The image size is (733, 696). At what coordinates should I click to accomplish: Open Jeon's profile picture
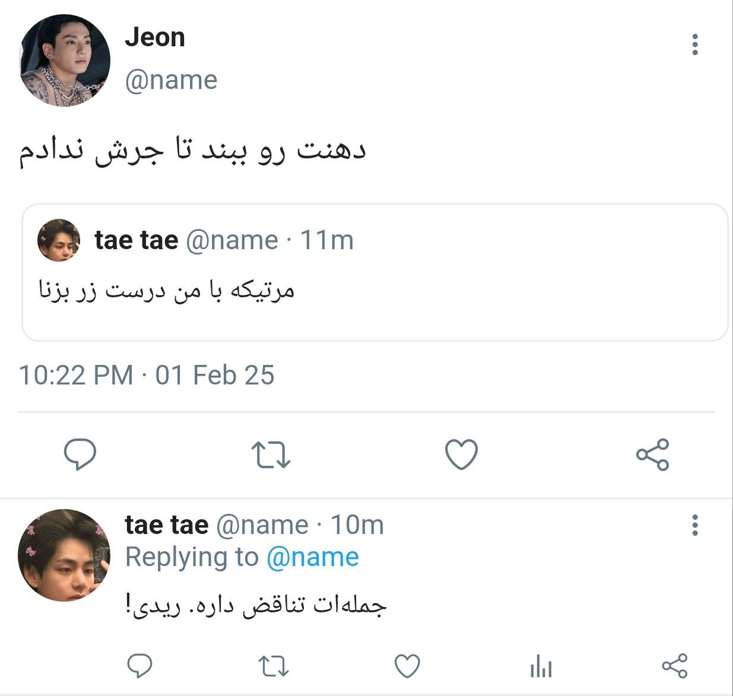tap(65, 61)
